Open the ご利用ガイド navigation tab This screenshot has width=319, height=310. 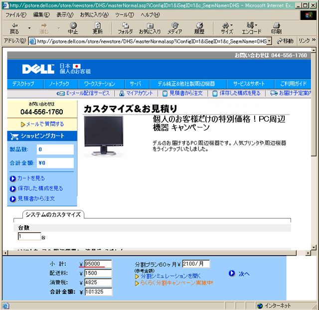pos(293,84)
